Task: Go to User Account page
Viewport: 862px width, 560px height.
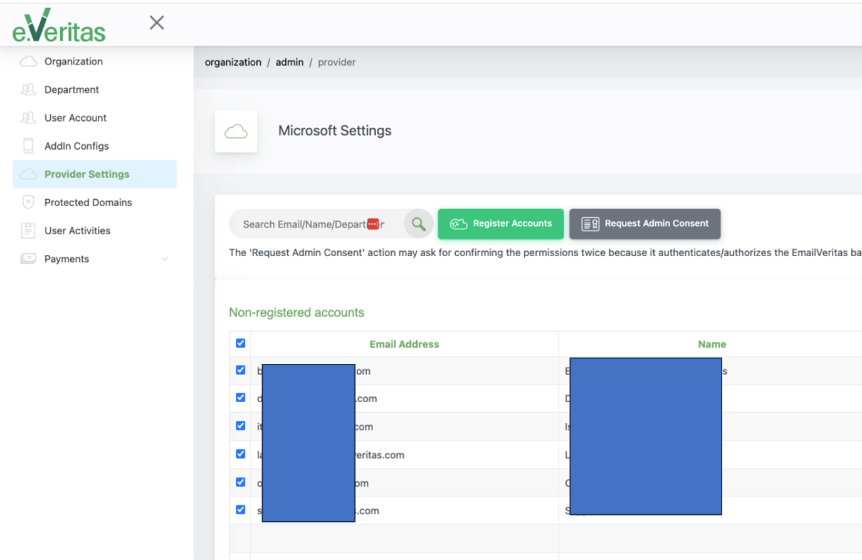Action: coord(75,118)
